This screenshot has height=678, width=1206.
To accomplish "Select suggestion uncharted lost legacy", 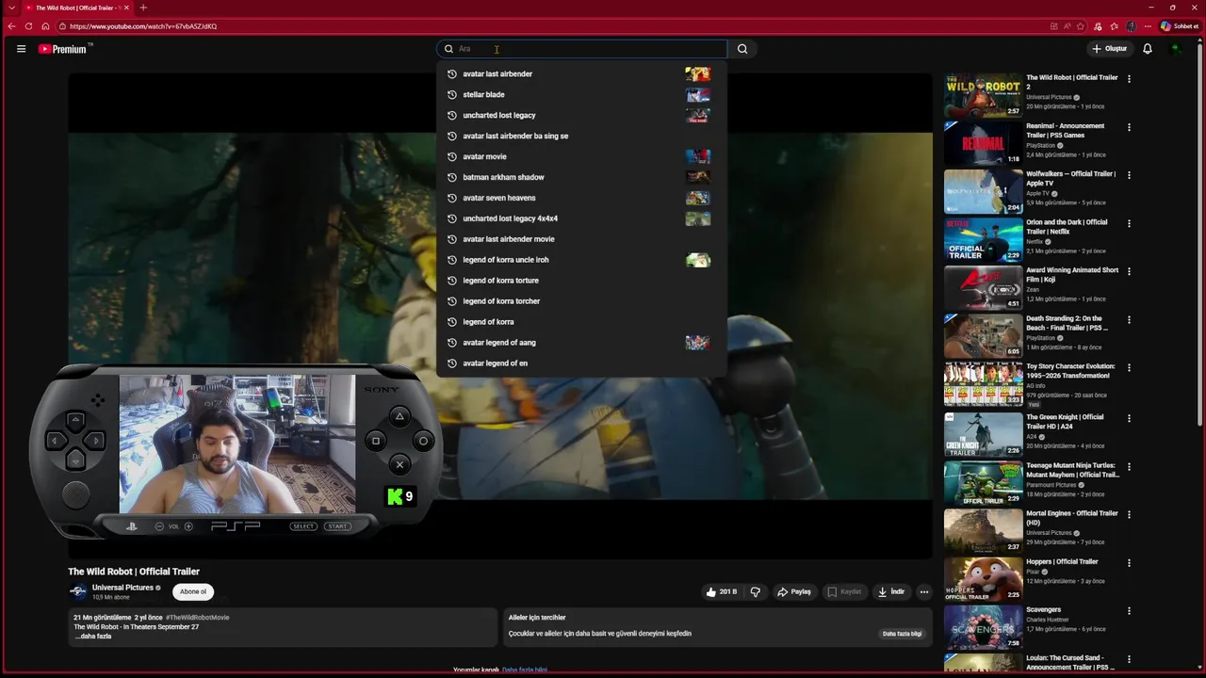I will 581,115.
